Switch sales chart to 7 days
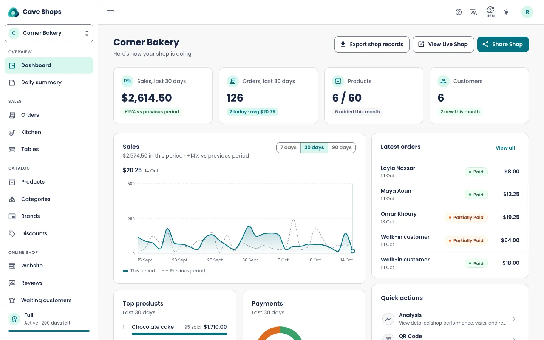 (288, 148)
